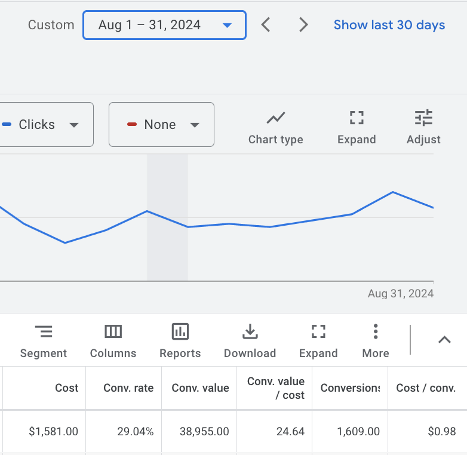The image size is (467, 455).
Task: Go to the previous date range
Action: [x=266, y=25]
